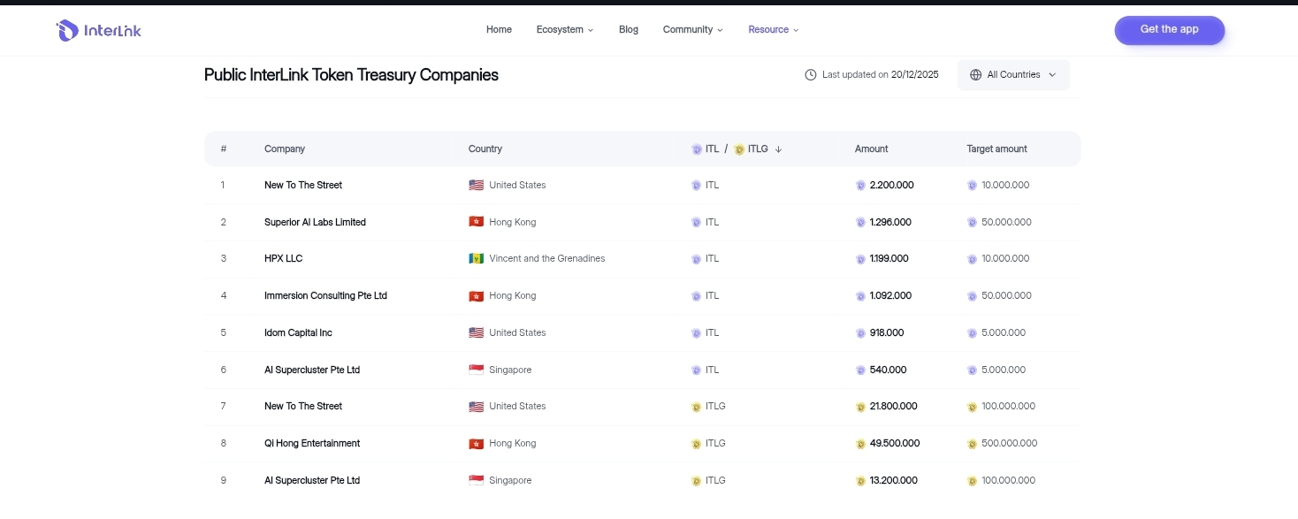The width and height of the screenshot is (1298, 519).
Task: Click the clock icon next to Last updated
Action: 811,75
